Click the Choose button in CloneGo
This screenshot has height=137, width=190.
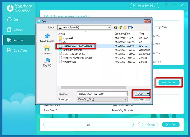pos(169,83)
